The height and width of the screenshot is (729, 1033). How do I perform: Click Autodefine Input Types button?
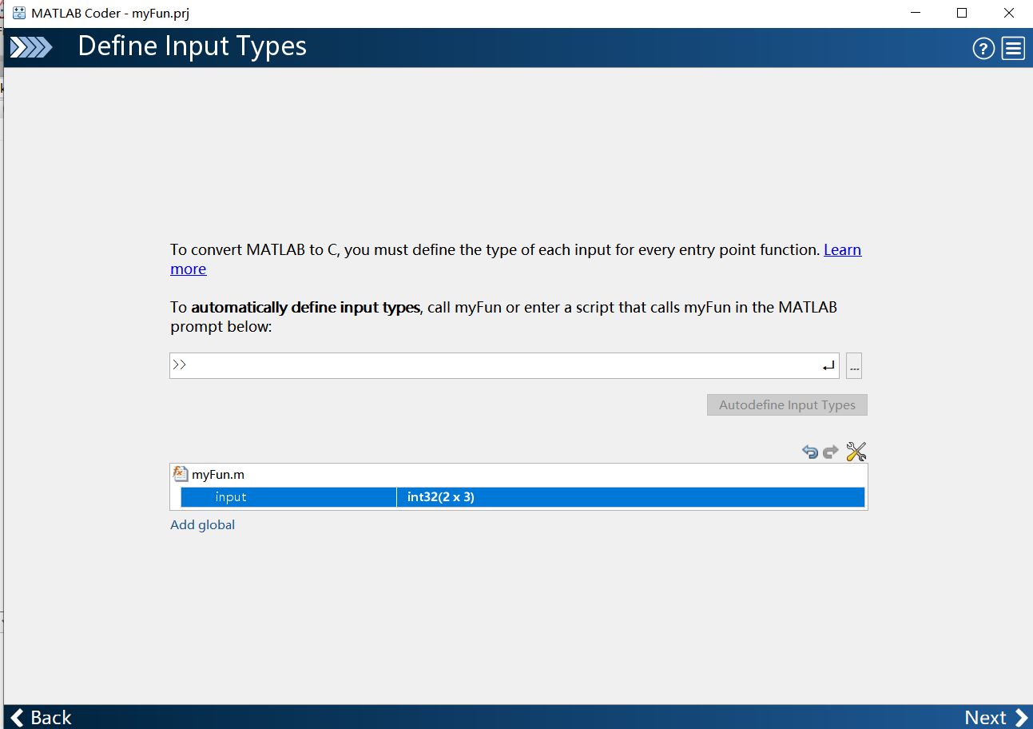click(787, 405)
